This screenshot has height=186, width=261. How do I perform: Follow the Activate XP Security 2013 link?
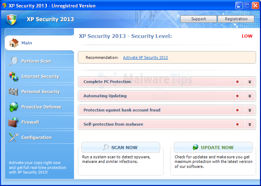[145, 58]
